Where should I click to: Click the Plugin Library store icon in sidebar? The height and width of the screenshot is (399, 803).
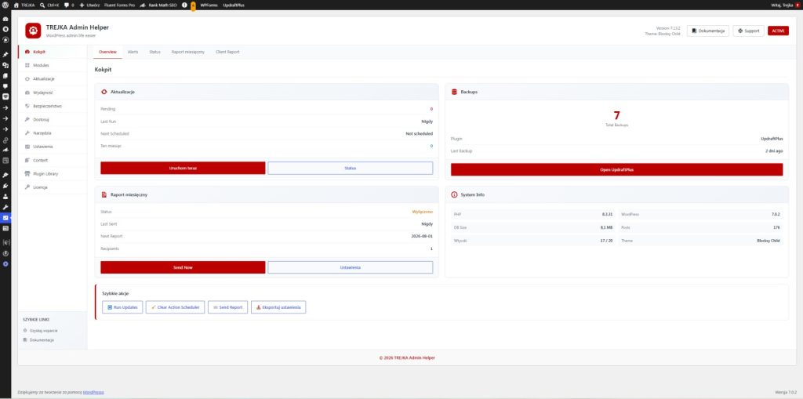[27, 174]
